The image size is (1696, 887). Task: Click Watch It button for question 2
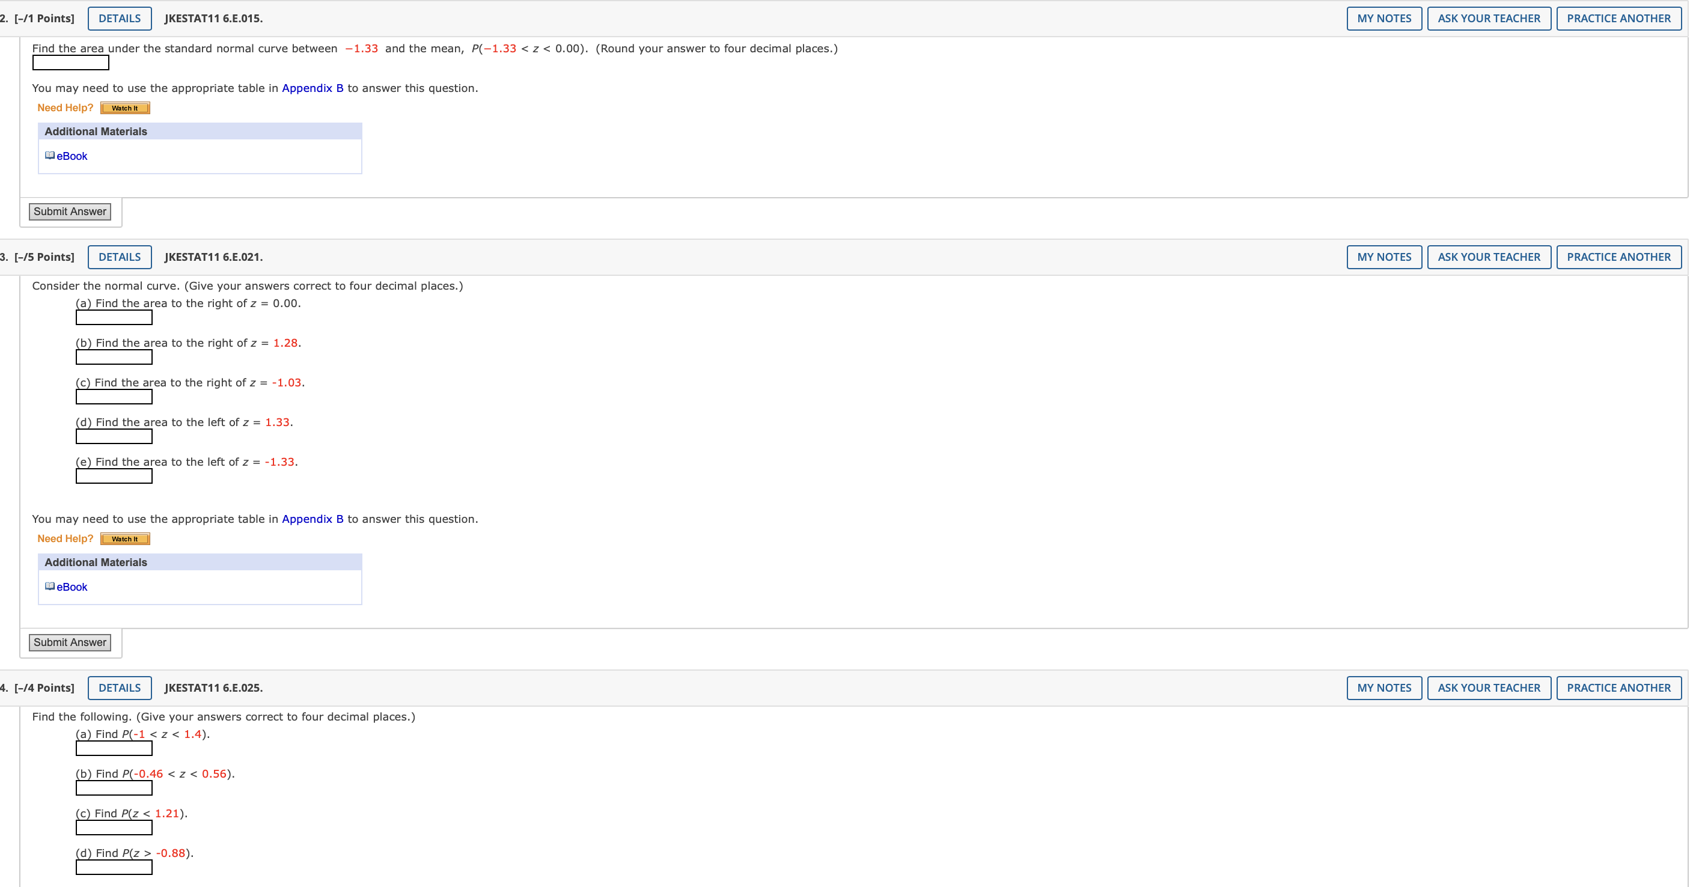tap(125, 108)
